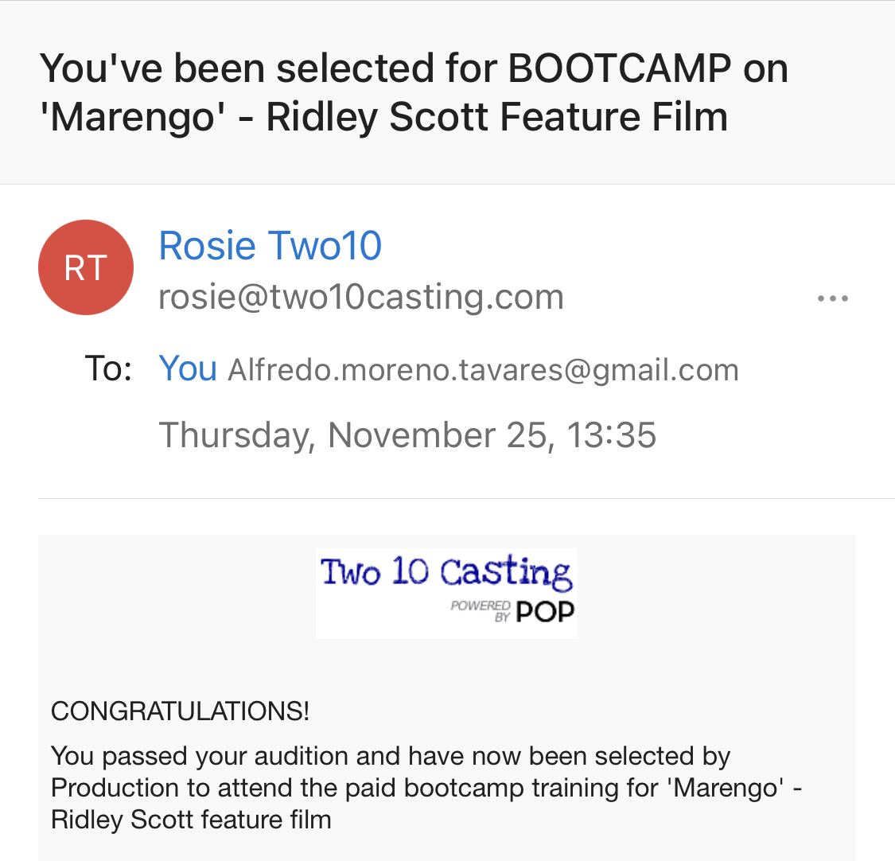Image resolution: width=895 pixels, height=861 pixels.
Task: Select sender address rosie@two10casting.com
Action: pyautogui.click(x=361, y=298)
